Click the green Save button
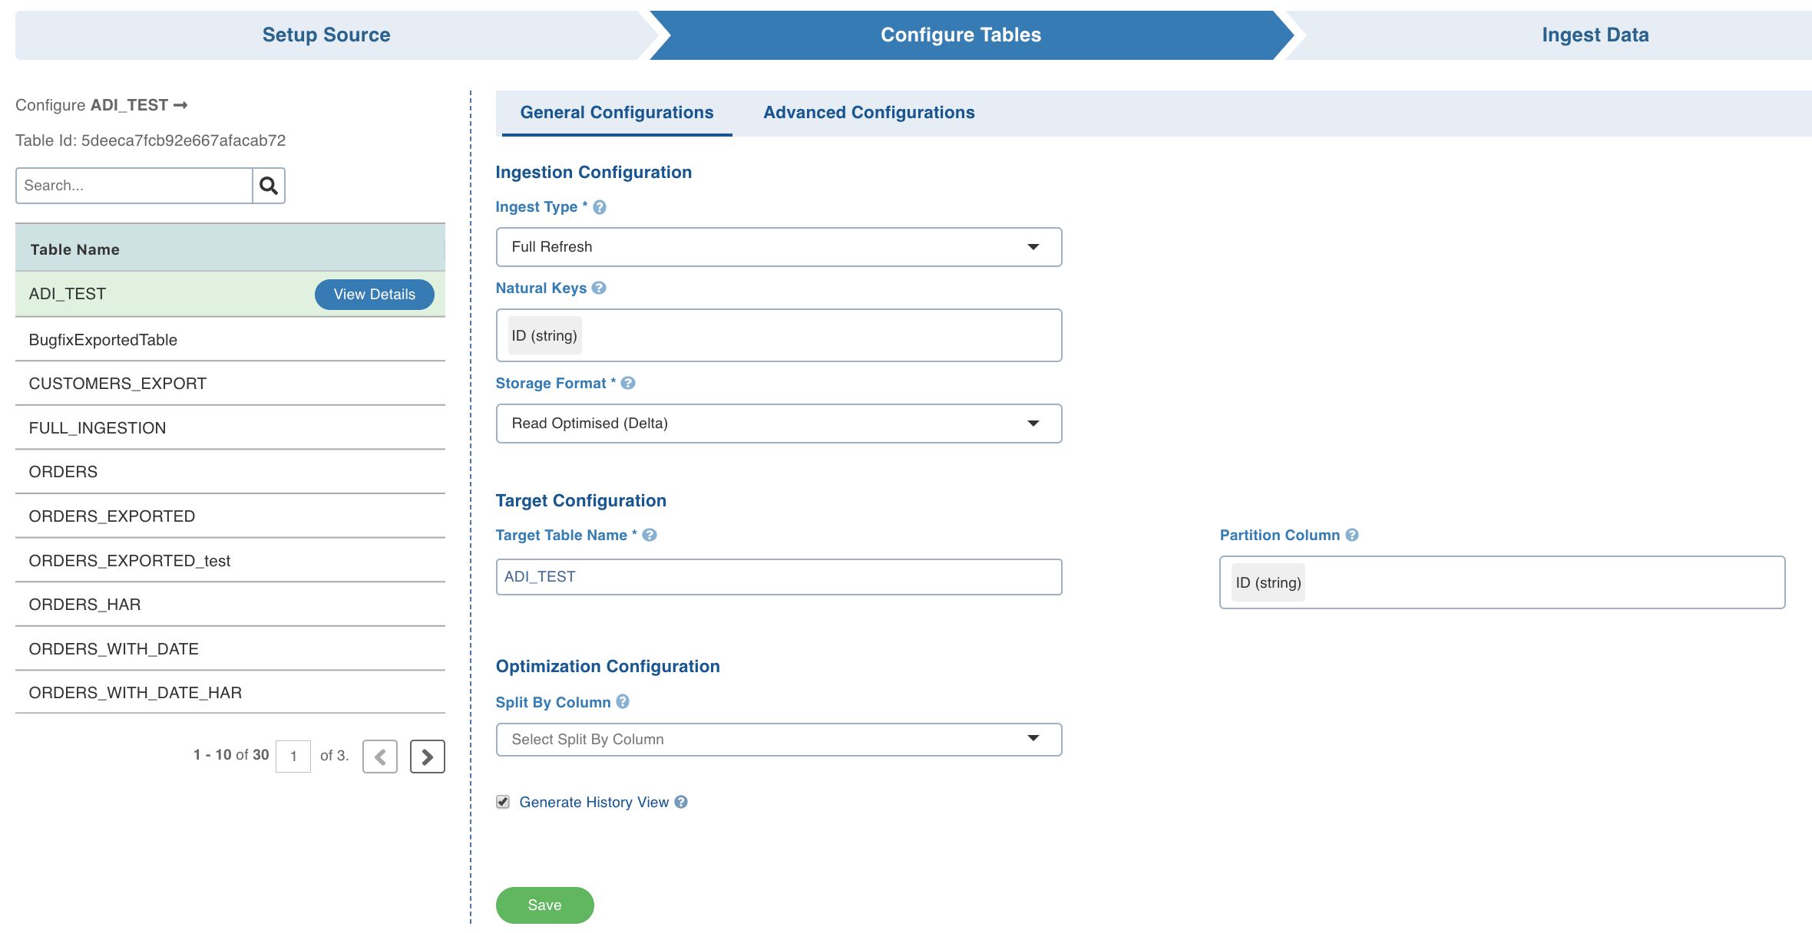Viewport: 1812px width, 933px height. coord(544,905)
